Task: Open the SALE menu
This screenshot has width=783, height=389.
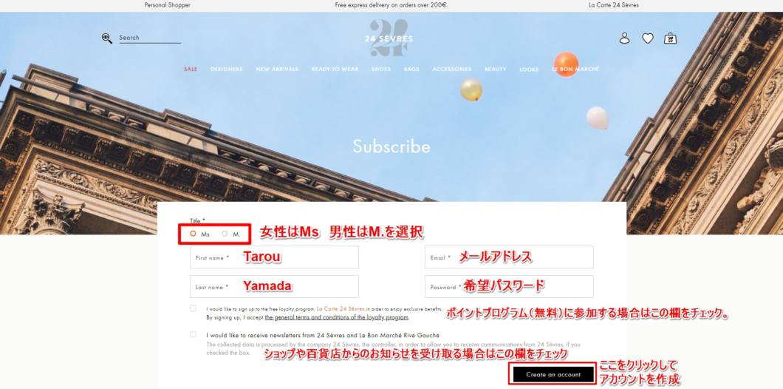Action: click(191, 69)
